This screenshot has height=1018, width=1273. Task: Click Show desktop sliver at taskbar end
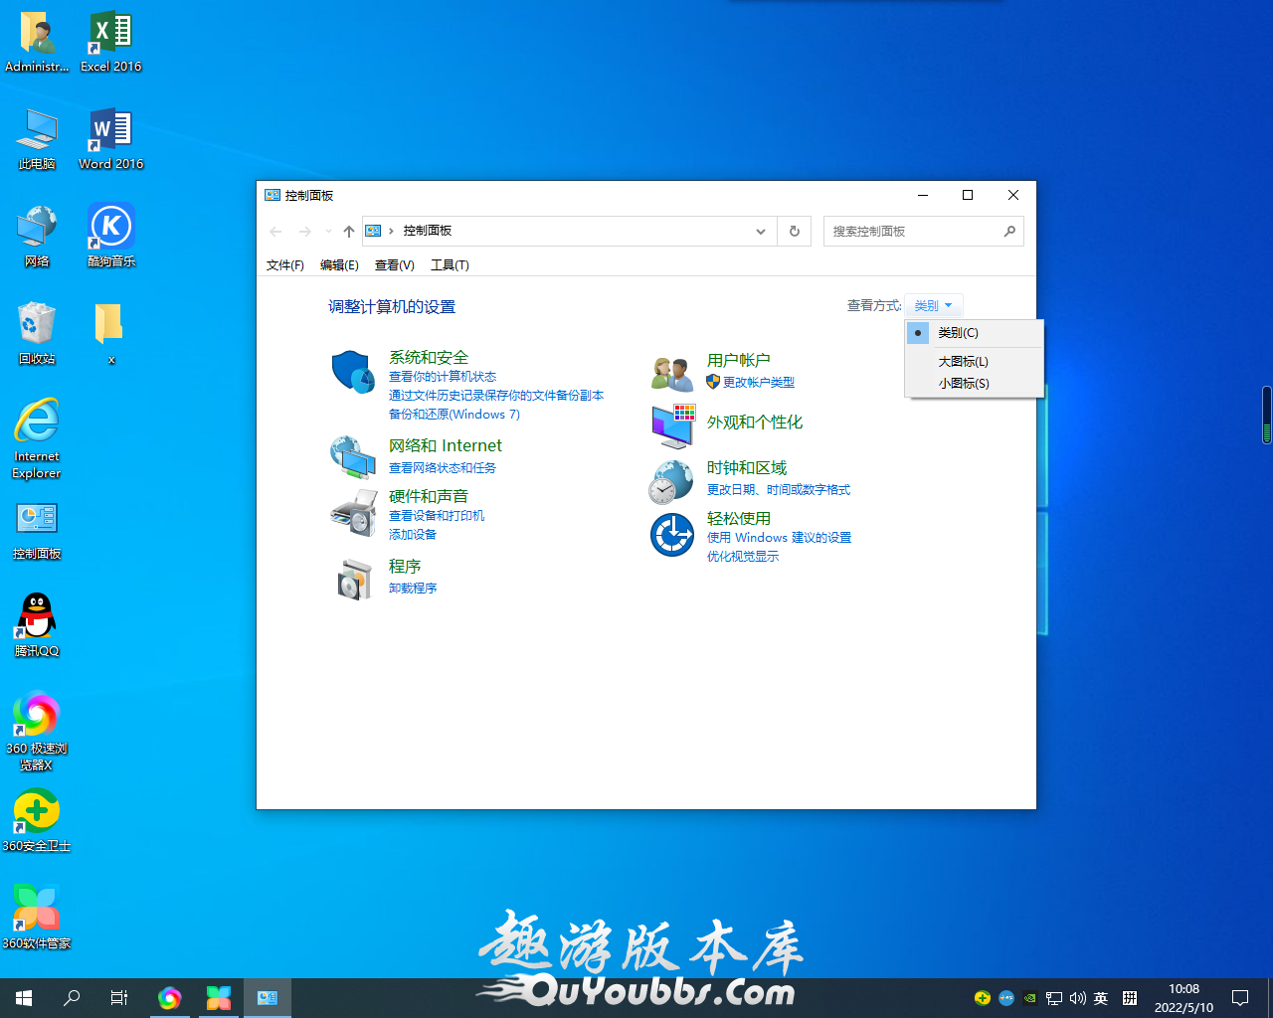1270,998
